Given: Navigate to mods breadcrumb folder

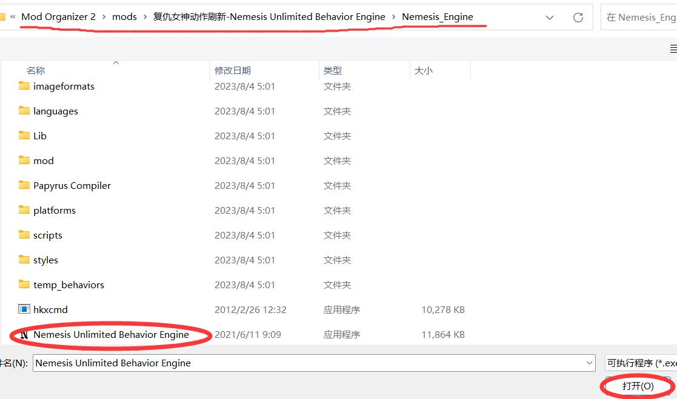Looking at the screenshot, I should [124, 17].
